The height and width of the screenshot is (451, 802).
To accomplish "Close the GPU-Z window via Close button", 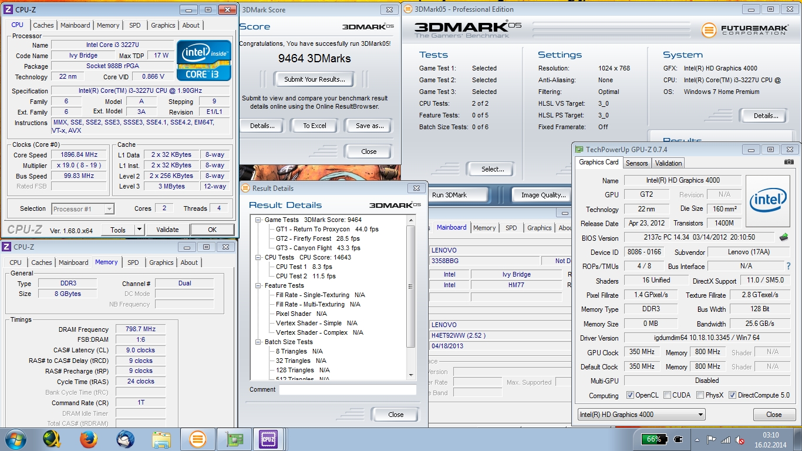I will pos(774,415).
